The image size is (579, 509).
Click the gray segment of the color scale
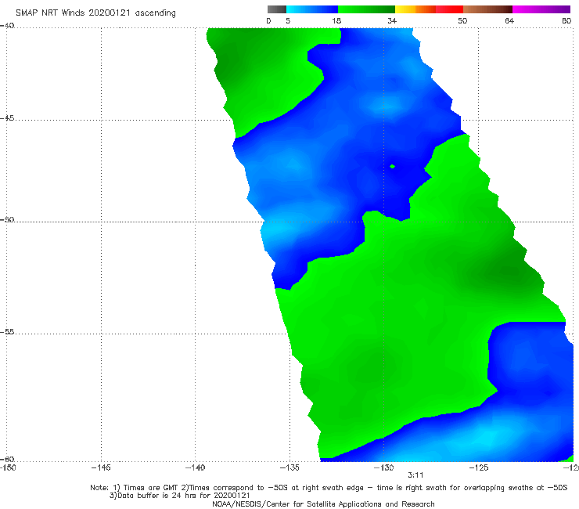pos(277,9)
